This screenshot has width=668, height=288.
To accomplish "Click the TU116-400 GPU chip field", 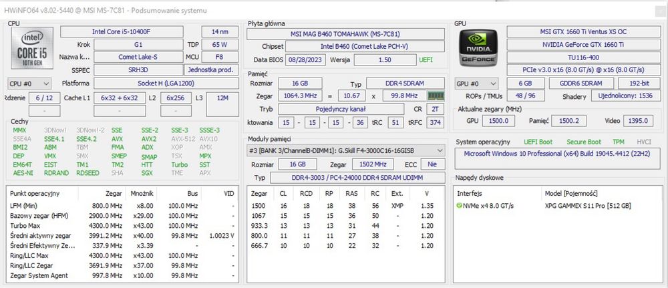I will point(583,57).
